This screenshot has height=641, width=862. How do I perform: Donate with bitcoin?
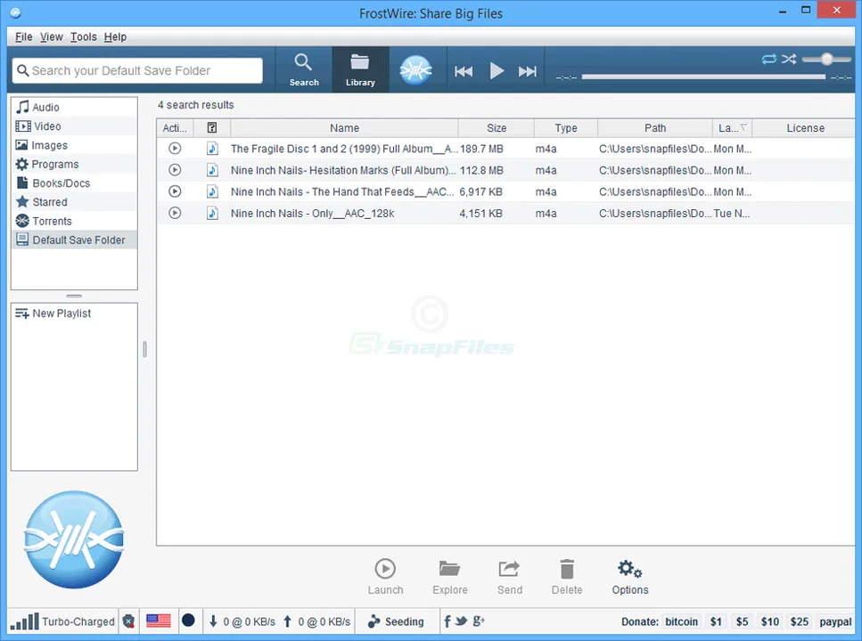click(681, 621)
